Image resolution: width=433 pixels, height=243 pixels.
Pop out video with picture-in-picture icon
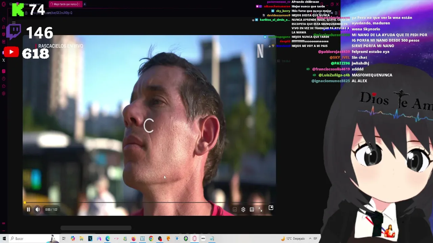271,208
